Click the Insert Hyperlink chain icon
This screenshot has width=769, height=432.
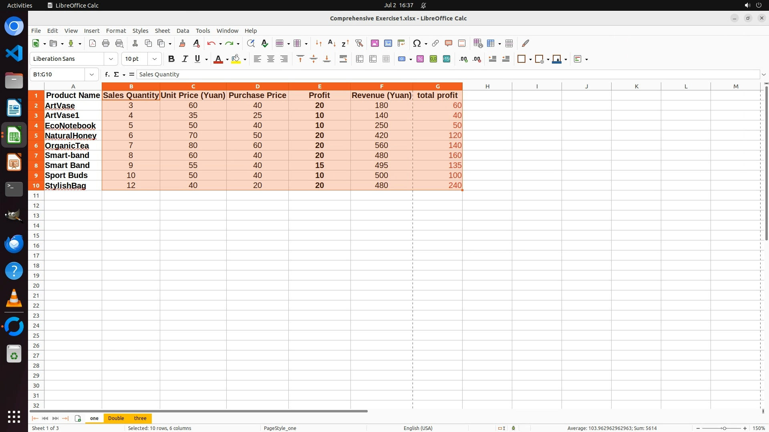coord(435,43)
